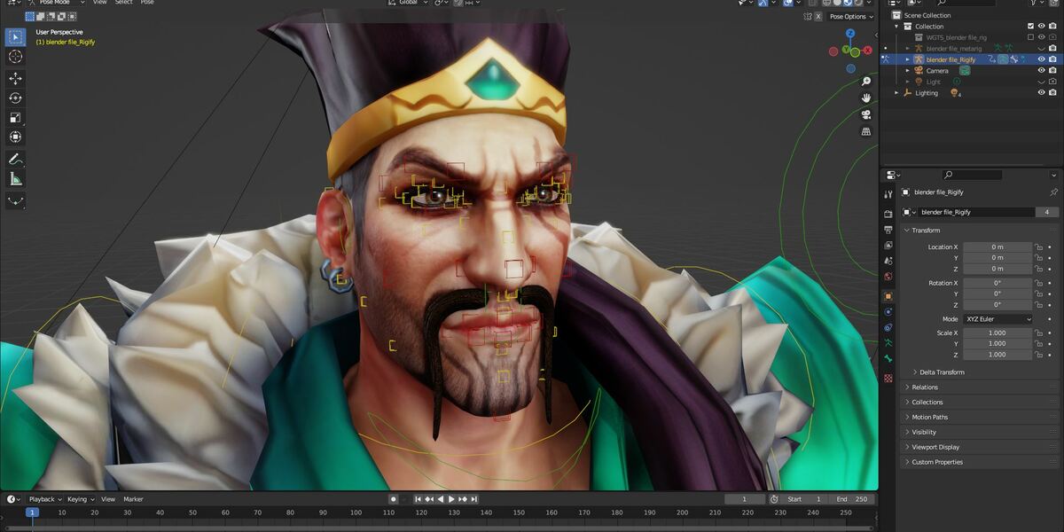1064x532 pixels.
Task: Expand the Relations panel
Action: click(925, 387)
